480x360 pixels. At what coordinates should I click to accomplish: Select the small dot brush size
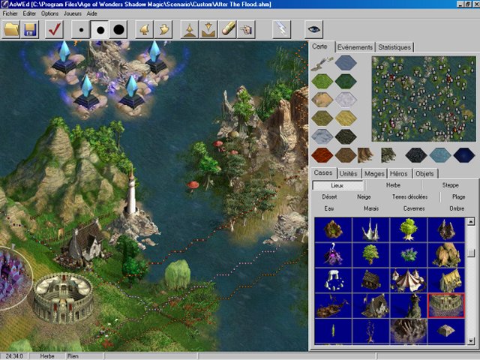click(81, 30)
